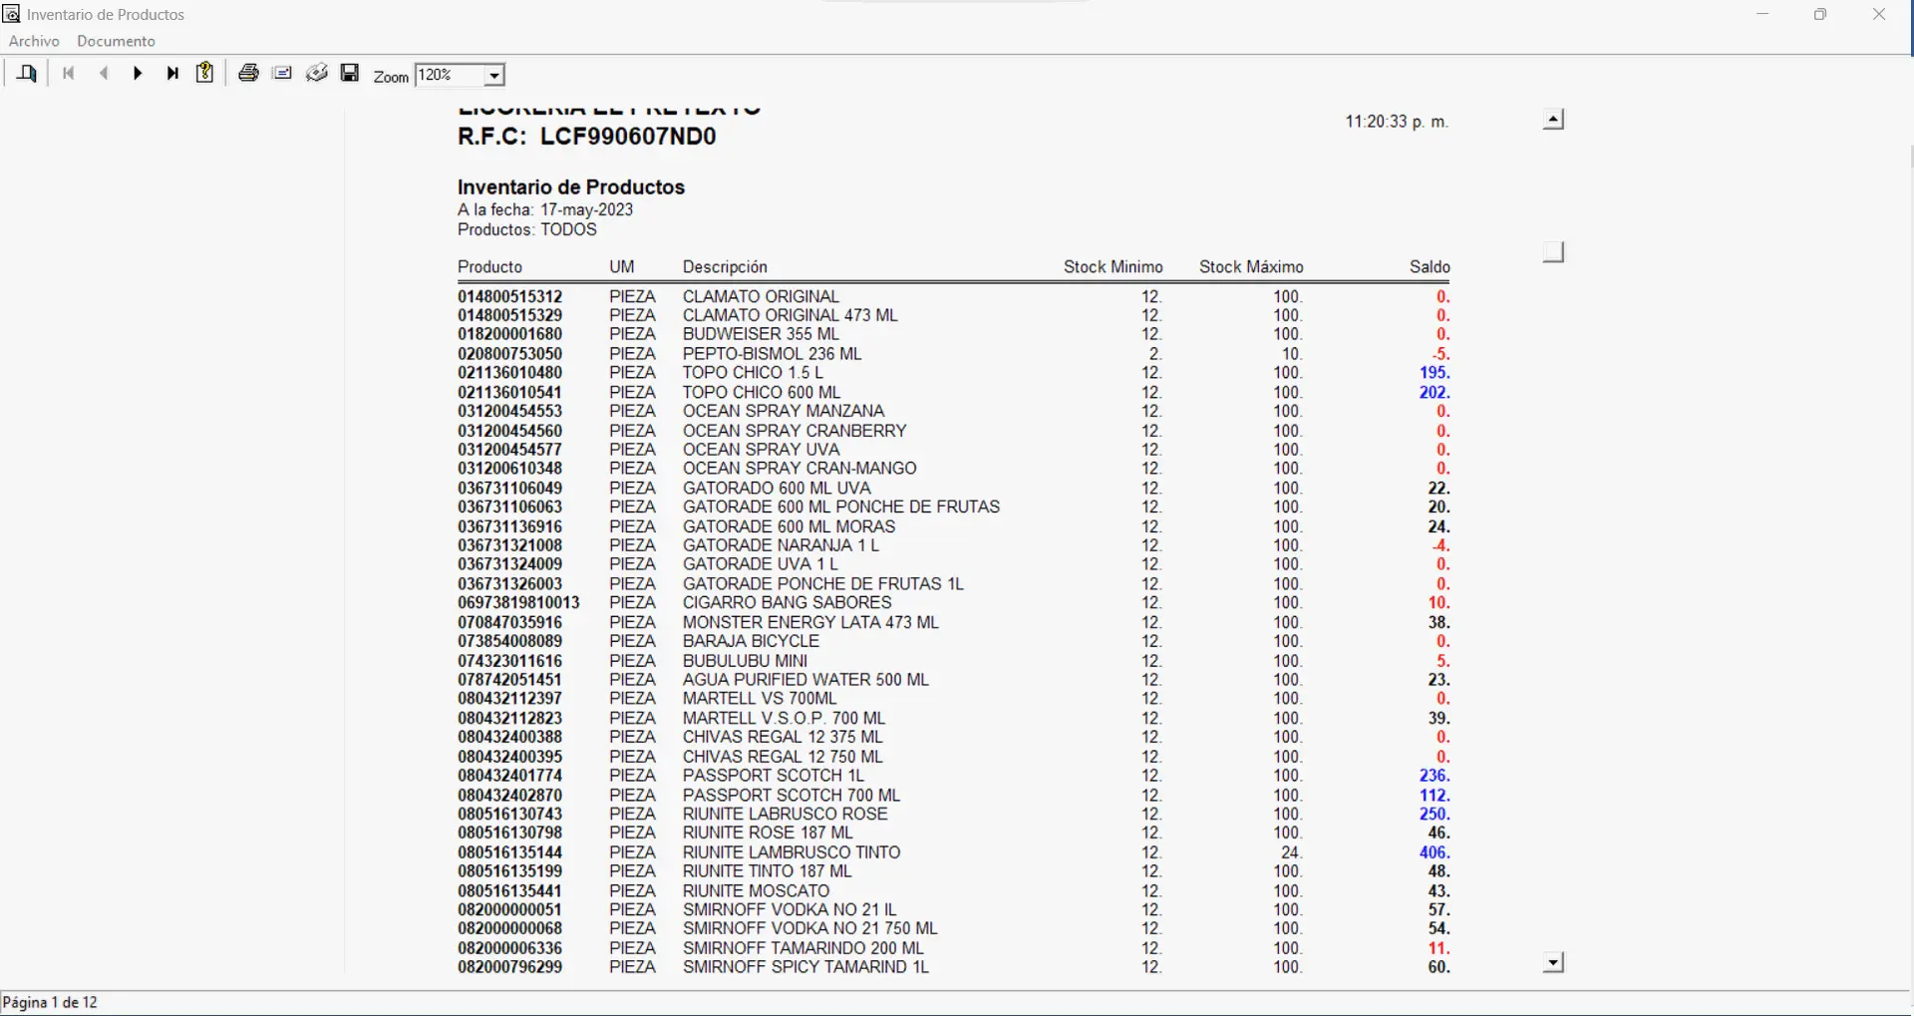This screenshot has width=1914, height=1016.
Task: Print the inventory report
Action: [x=248, y=74]
